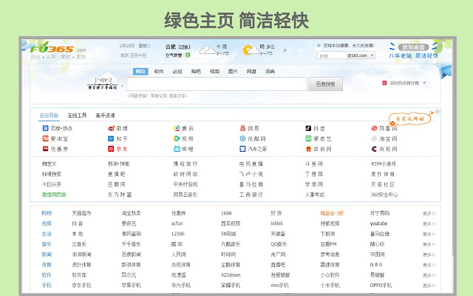Image resolution: width=473 pixels, height=296 pixels.
Task: Open the 423down link
Action: click(x=231, y=275)
